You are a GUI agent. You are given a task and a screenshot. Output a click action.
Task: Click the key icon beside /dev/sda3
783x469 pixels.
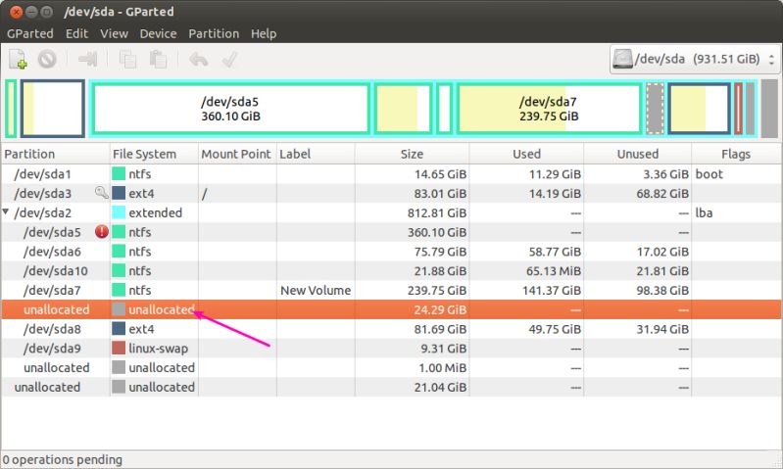pos(101,192)
